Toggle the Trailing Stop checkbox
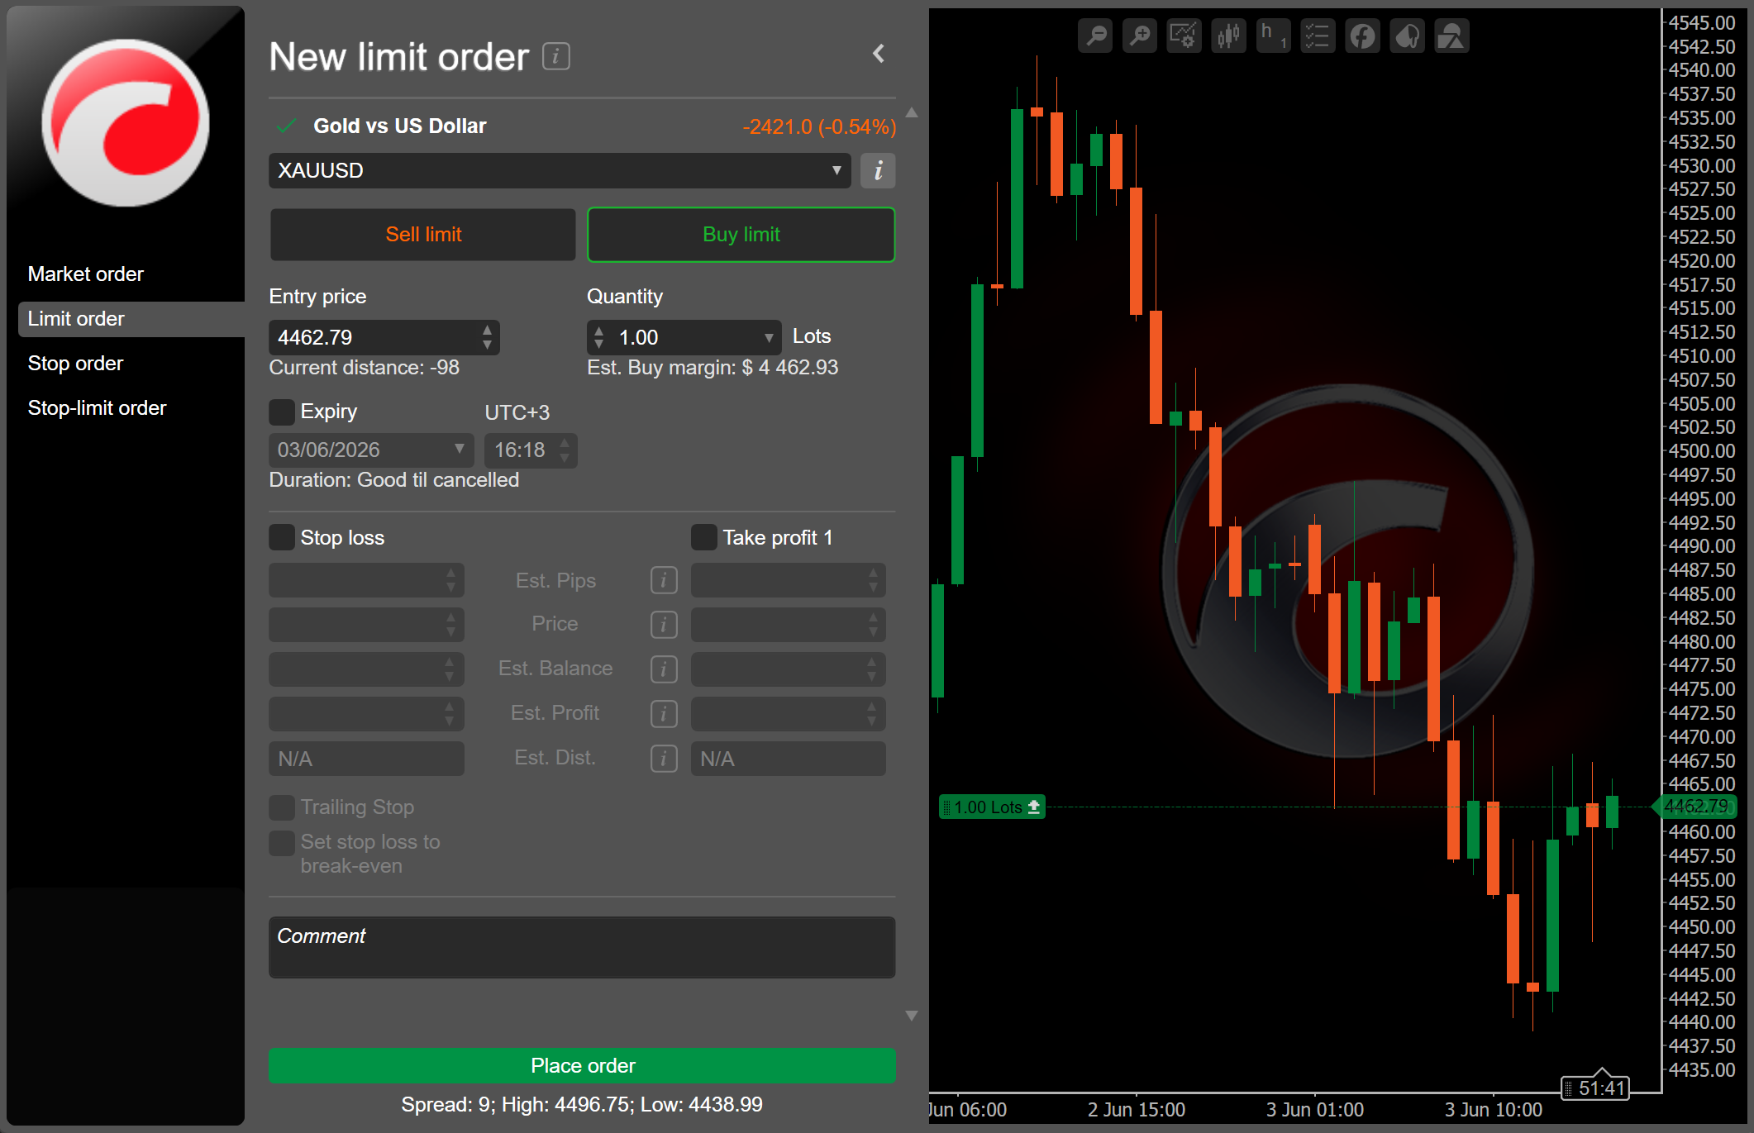The height and width of the screenshot is (1133, 1754). 282,807
